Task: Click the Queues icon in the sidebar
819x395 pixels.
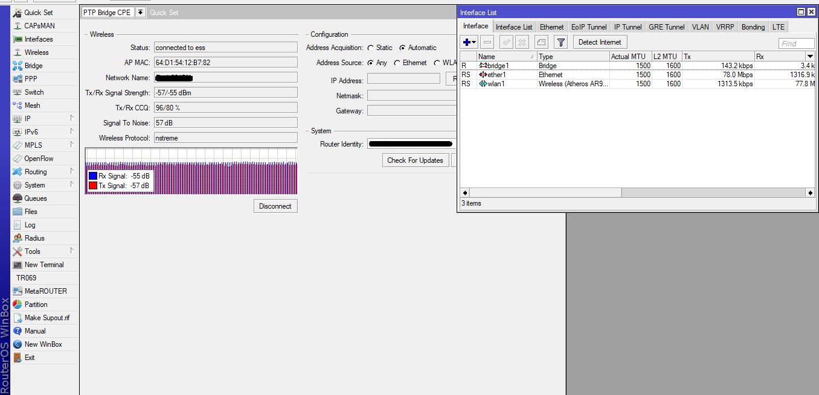Action: point(36,198)
